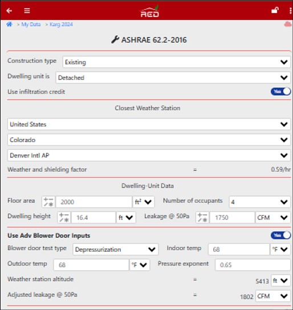The image size is (293, 310).
Task: Open the three-dot overflow menu
Action: [290, 11]
